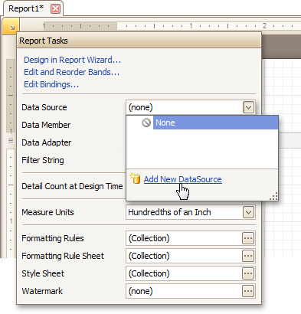Click the horizontal ruler at mark 2
301x314 pixels.
point(264,26)
